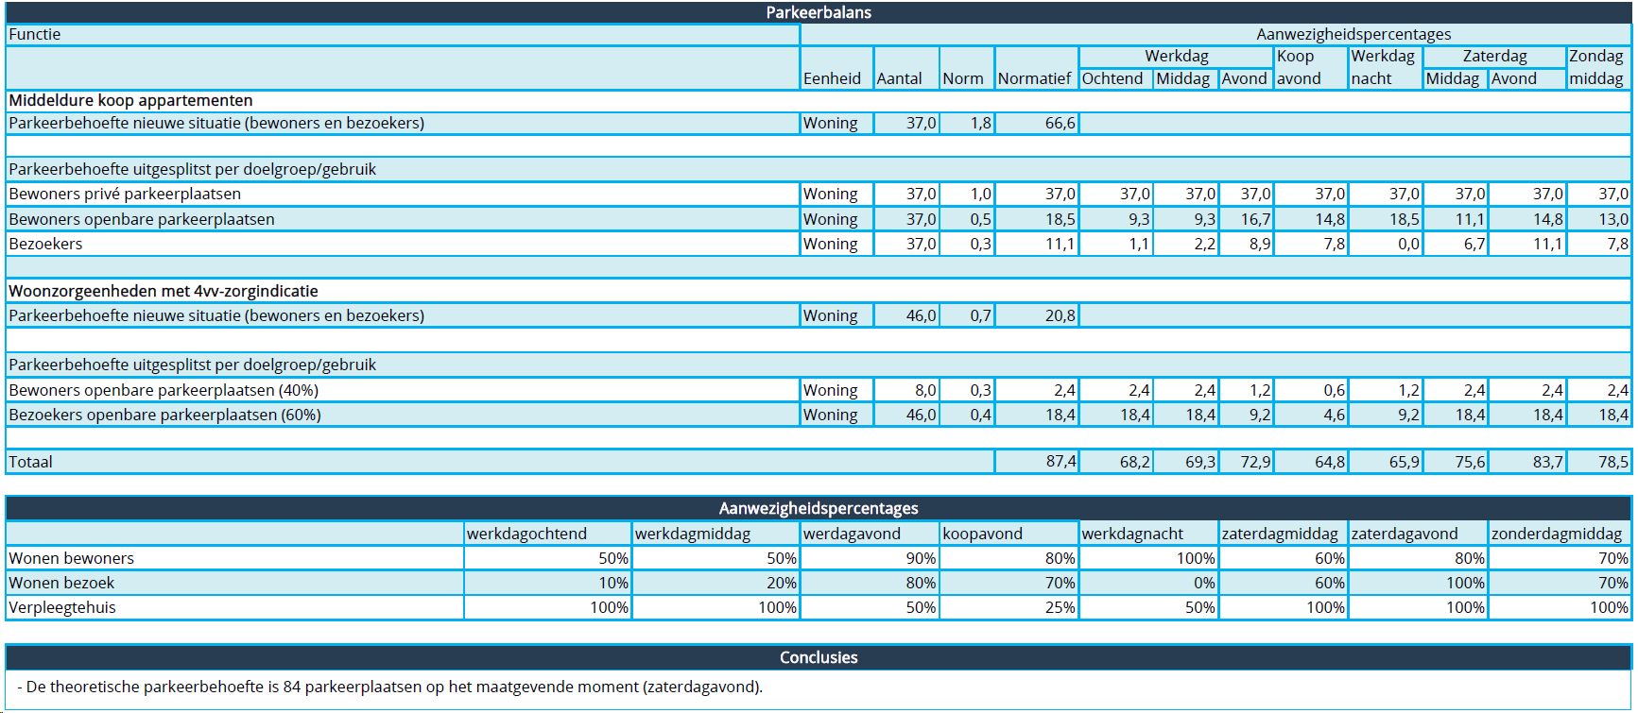Select the Zondag middag column header

[x=1596, y=67]
